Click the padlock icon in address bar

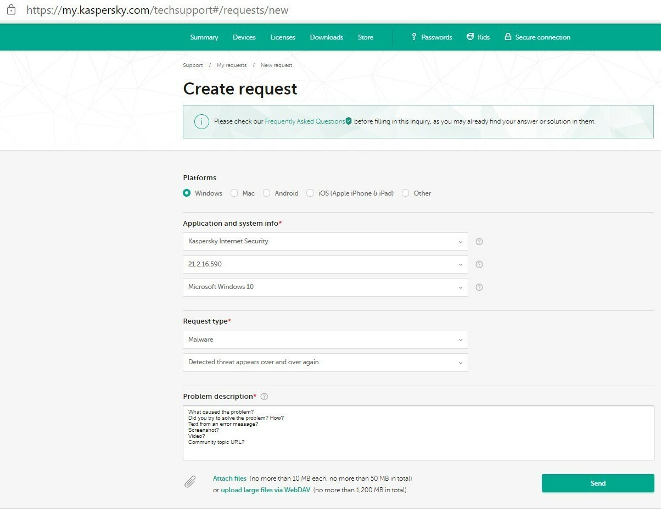click(x=11, y=10)
